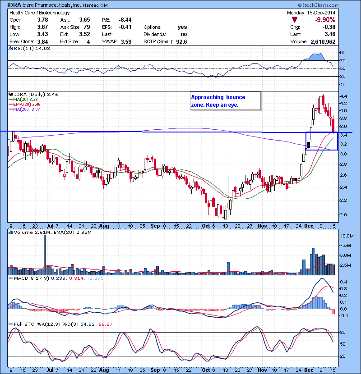Viewport: 361px width, 374px height.
Task: Click the VWAP value 3.59
Action: tap(126, 42)
